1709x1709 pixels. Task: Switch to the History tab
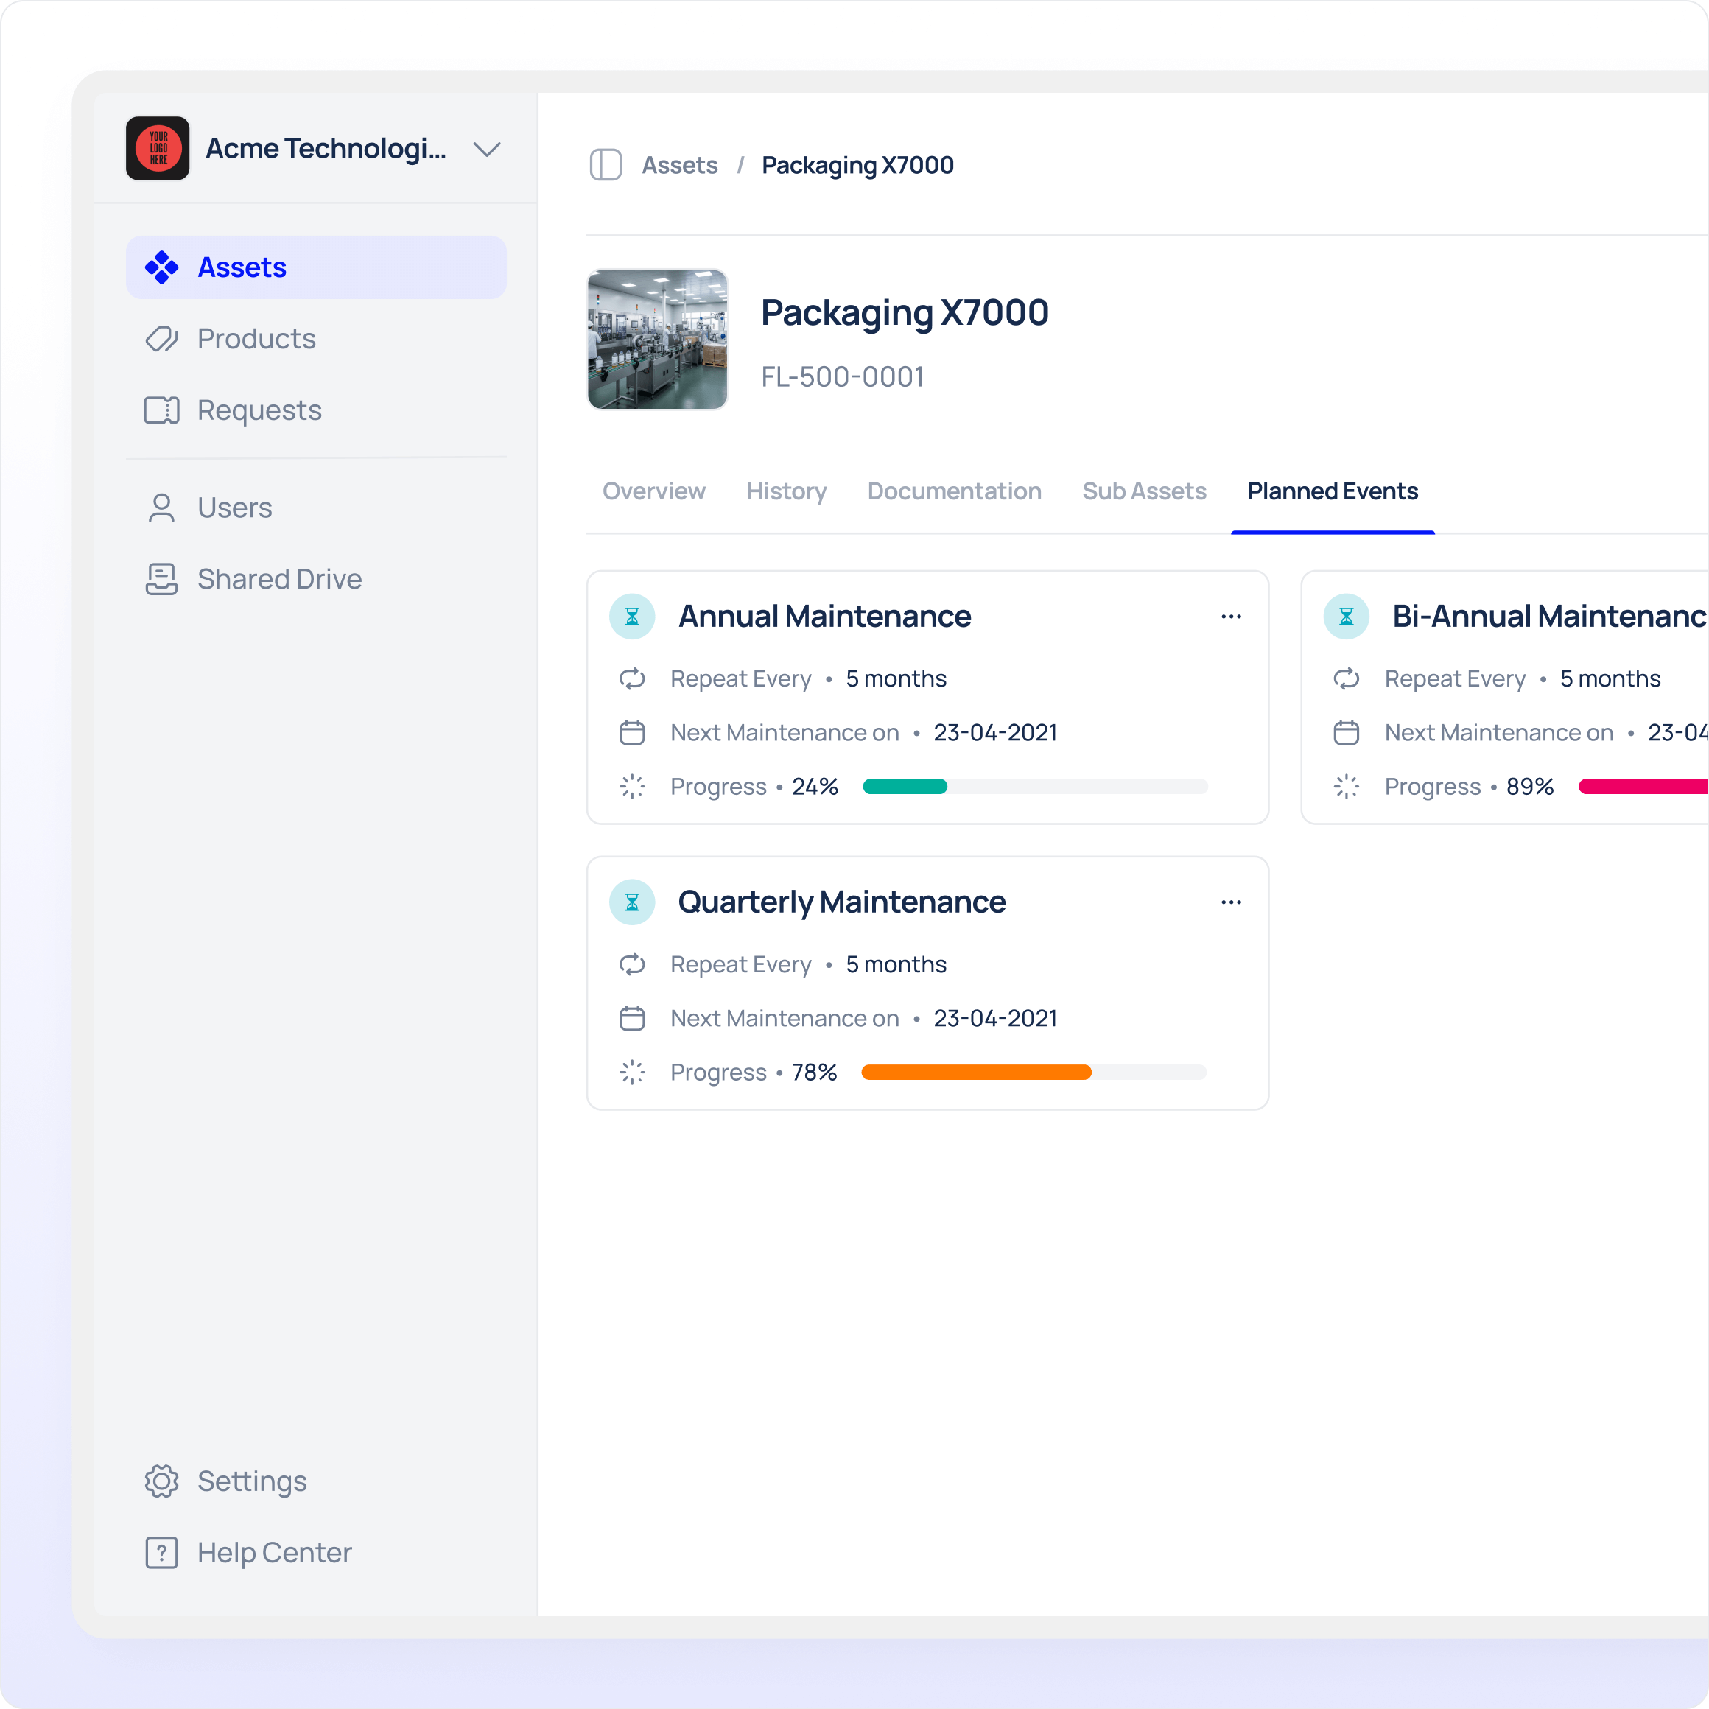785,491
